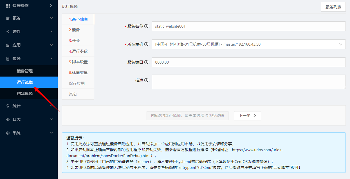Click the 下一步 button

[247, 115]
